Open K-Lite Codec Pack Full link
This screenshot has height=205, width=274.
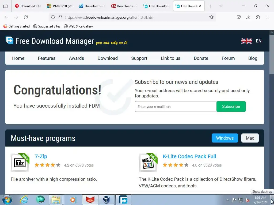point(189,156)
